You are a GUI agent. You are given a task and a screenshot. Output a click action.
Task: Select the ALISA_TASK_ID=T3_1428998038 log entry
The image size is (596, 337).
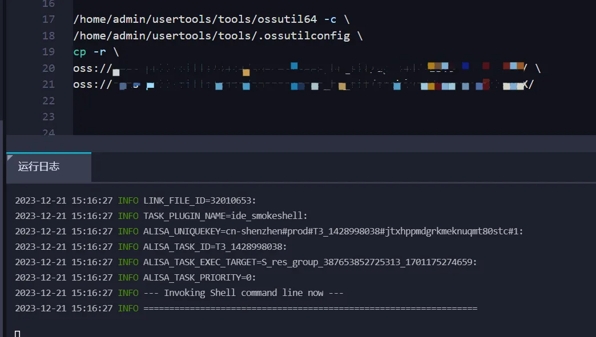(x=151, y=247)
